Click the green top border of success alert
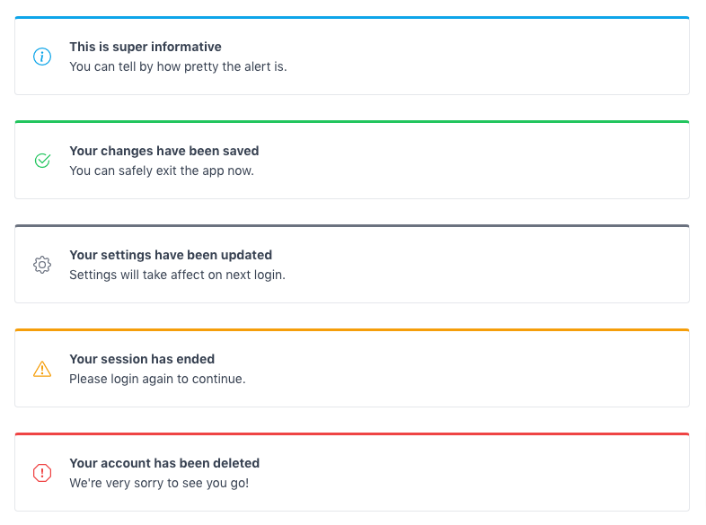Image resolution: width=706 pixels, height=525 pixels. pyautogui.click(x=352, y=121)
